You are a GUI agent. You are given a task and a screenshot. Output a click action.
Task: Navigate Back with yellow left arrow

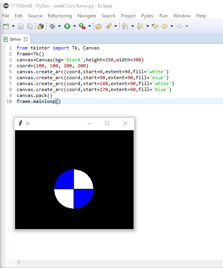click(x=164, y=26)
